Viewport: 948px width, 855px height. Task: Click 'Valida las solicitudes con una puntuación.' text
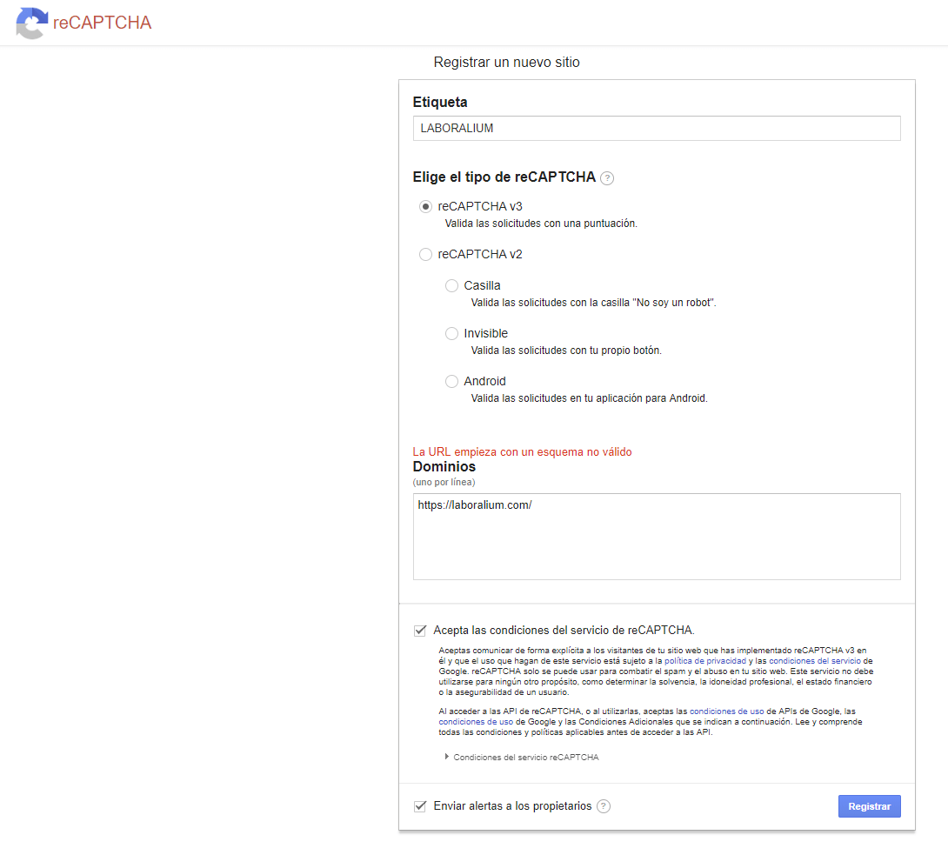pos(541,224)
